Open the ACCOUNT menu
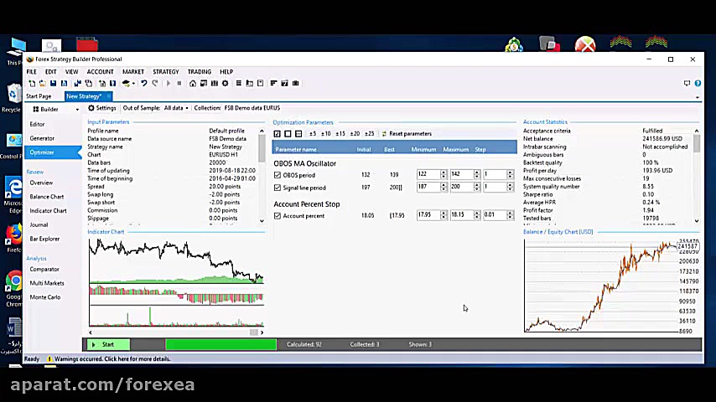Viewport: 716px width, 402px height. pos(100,72)
